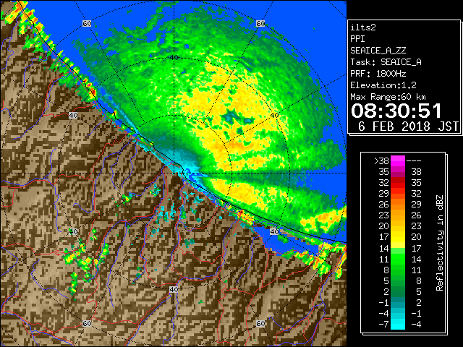Click the 08:30:51 timestamp
Viewport: 463px width, 347px height.
[x=396, y=111]
